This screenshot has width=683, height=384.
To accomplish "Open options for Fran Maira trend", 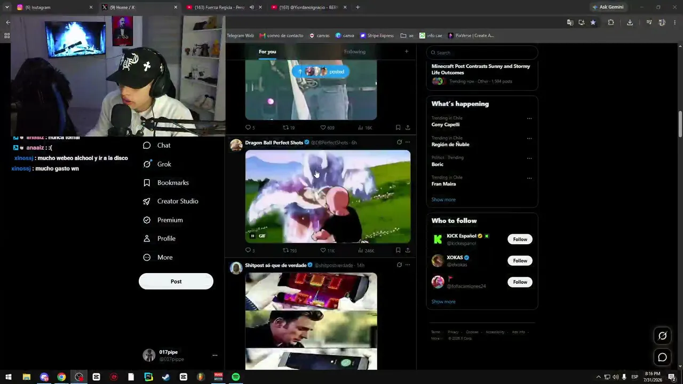I will [x=529, y=178].
